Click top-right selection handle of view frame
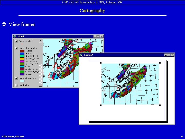 [160, 63]
